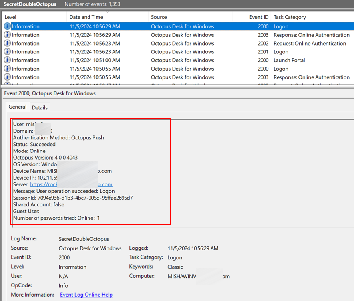
Task: Select event 2001 Logon row
Action: 178,51
